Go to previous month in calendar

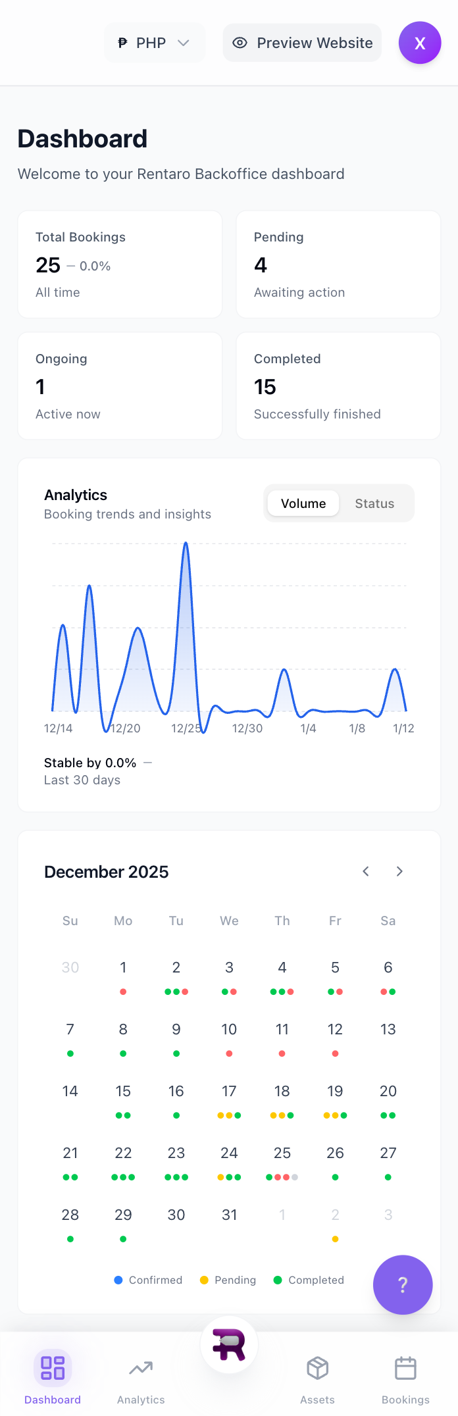366,871
